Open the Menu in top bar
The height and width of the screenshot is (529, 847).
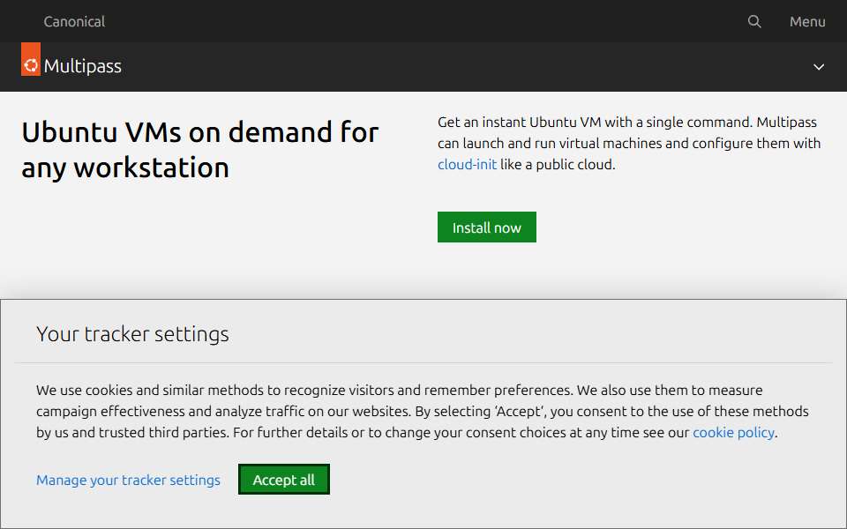tap(807, 21)
